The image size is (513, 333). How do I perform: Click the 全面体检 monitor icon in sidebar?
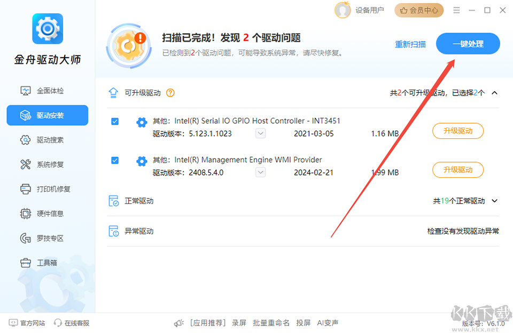point(26,91)
